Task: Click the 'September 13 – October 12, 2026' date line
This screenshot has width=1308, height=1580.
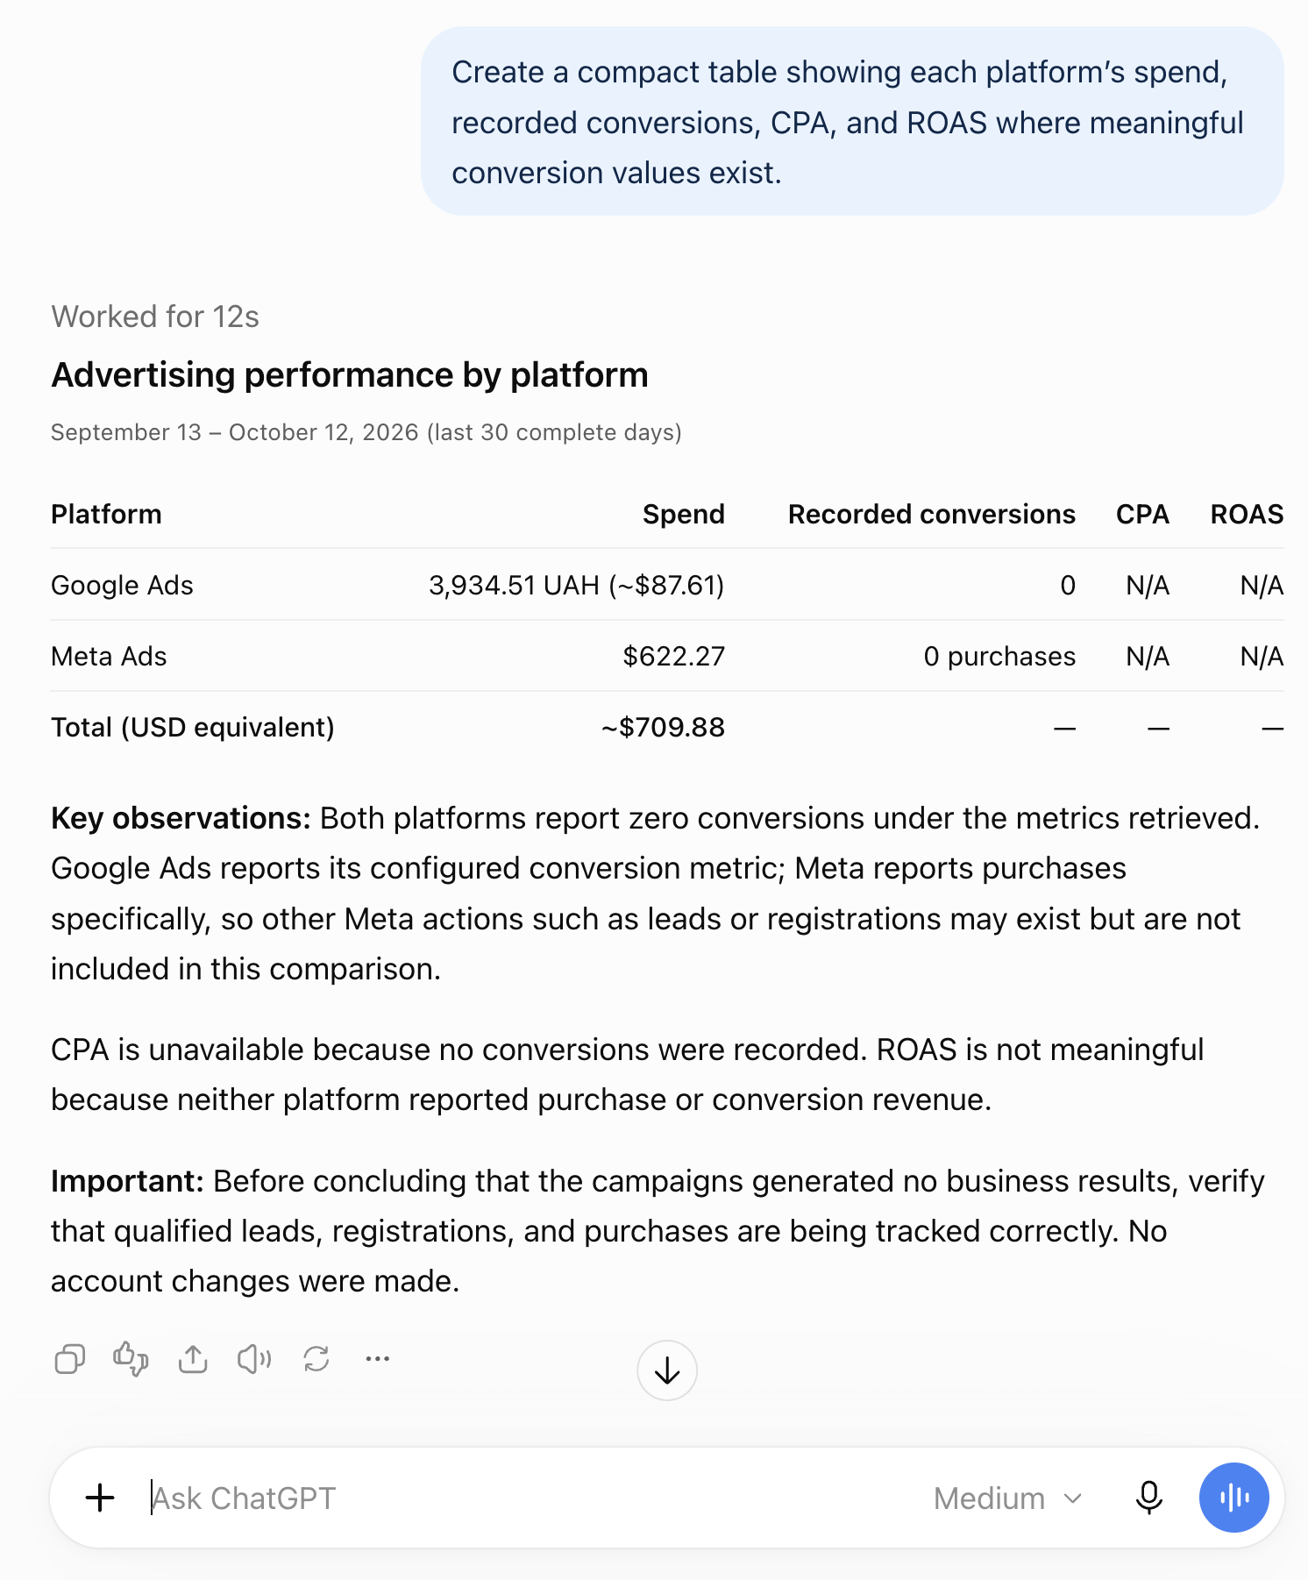Action: [x=366, y=432]
